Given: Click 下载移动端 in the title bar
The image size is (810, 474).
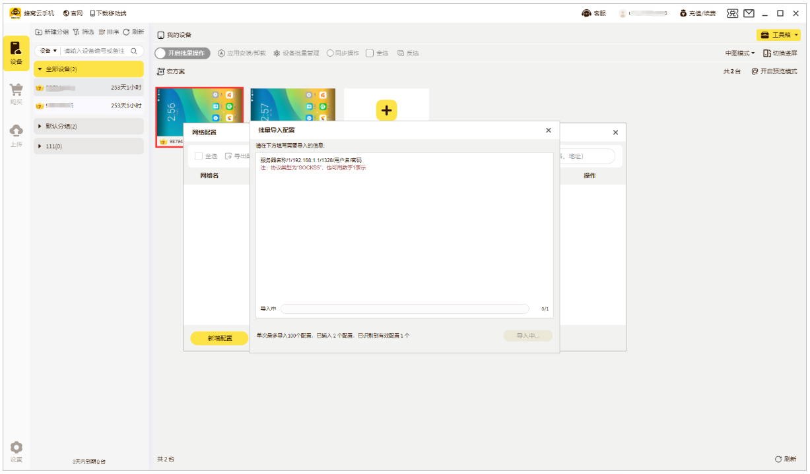Looking at the screenshot, I should tap(108, 13).
